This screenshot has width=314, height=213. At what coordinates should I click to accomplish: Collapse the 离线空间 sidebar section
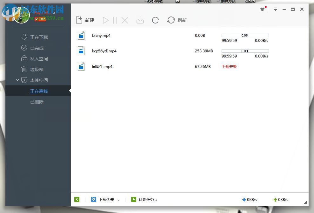17,80
